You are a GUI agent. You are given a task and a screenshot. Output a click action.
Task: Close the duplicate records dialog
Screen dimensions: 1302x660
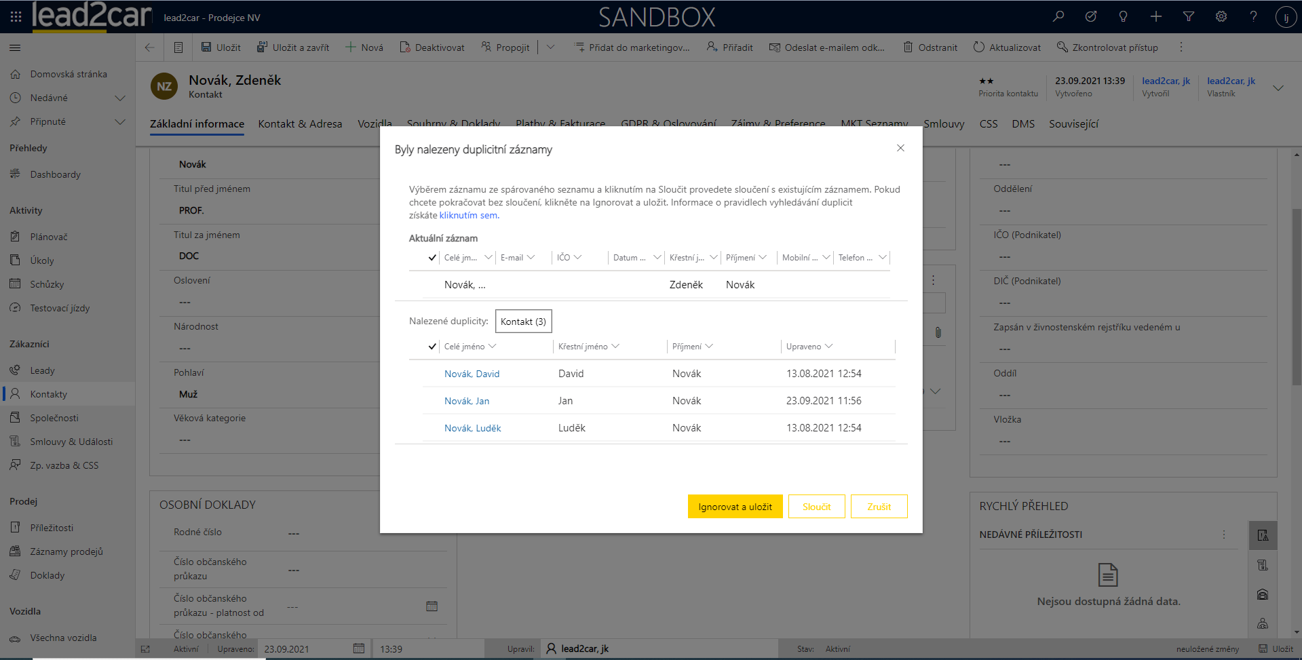point(900,148)
